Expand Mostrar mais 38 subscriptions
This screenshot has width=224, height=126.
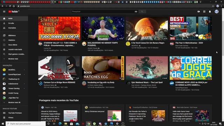[14, 103]
